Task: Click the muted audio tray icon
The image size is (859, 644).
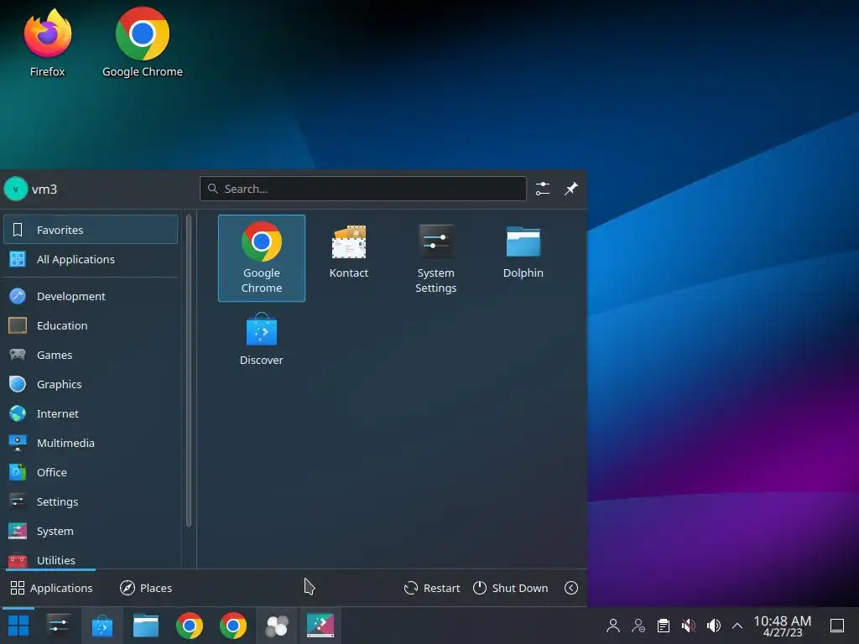Action: (x=689, y=626)
